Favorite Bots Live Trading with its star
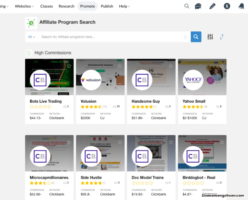 69,66
